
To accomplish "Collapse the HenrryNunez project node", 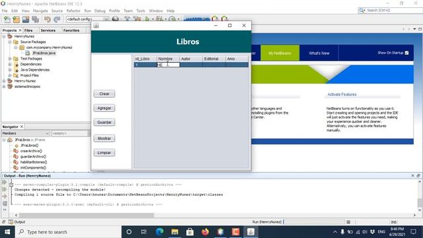I will [4, 36].
